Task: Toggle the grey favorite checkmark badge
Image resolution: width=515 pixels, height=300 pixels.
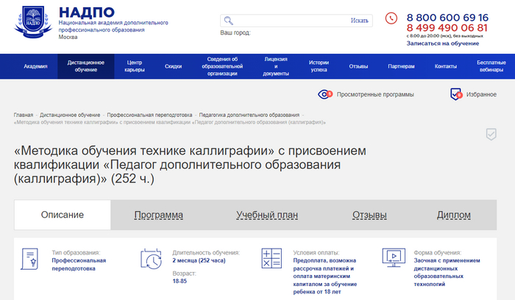Action: pyautogui.click(x=491, y=134)
